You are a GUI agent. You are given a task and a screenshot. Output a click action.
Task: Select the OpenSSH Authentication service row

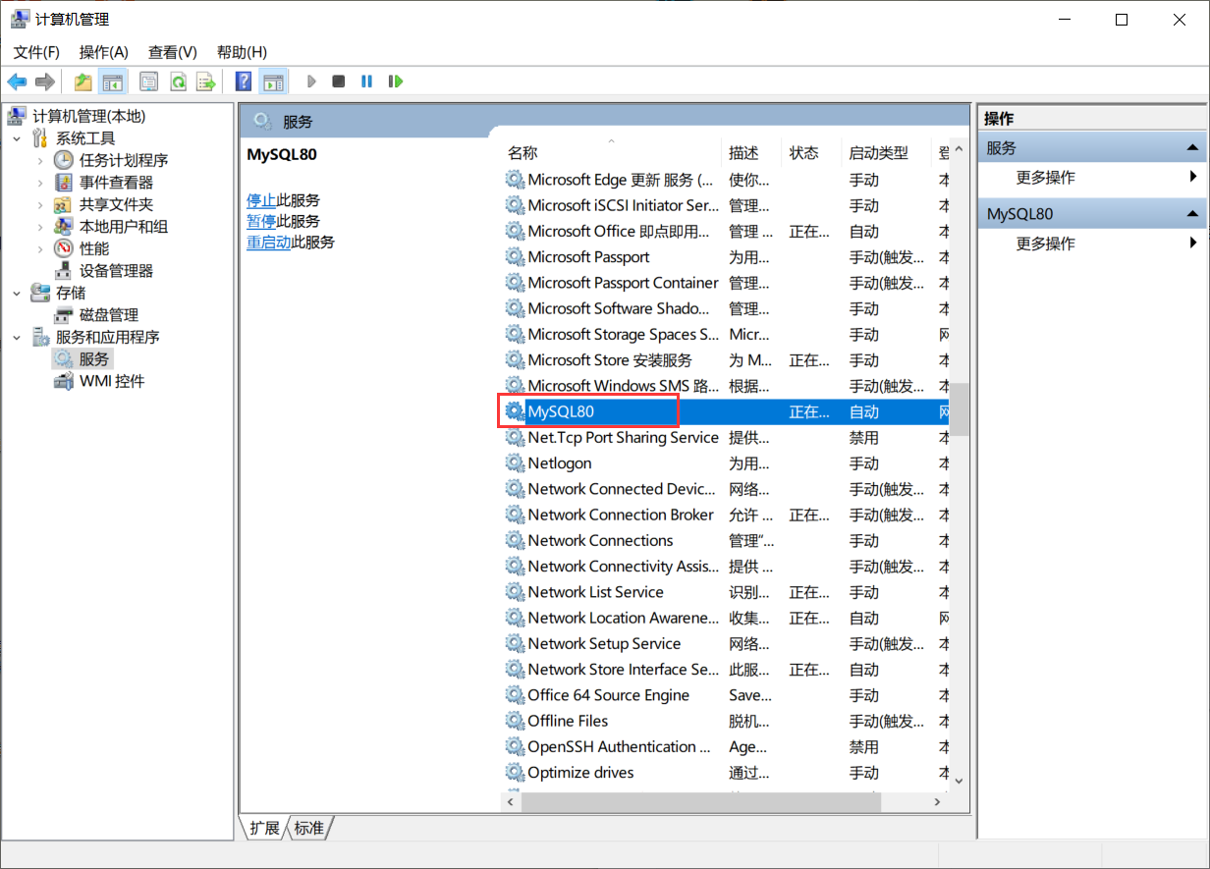(x=725, y=747)
